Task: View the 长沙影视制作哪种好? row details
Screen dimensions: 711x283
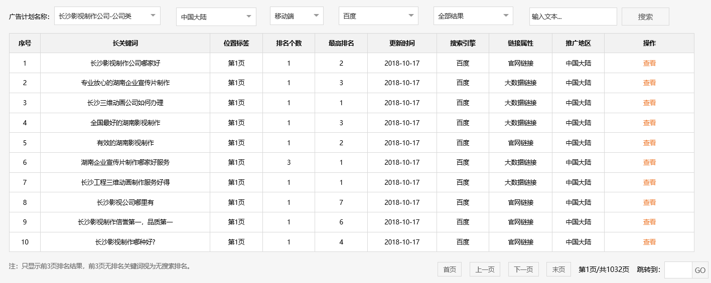Action: (x=649, y=242)
